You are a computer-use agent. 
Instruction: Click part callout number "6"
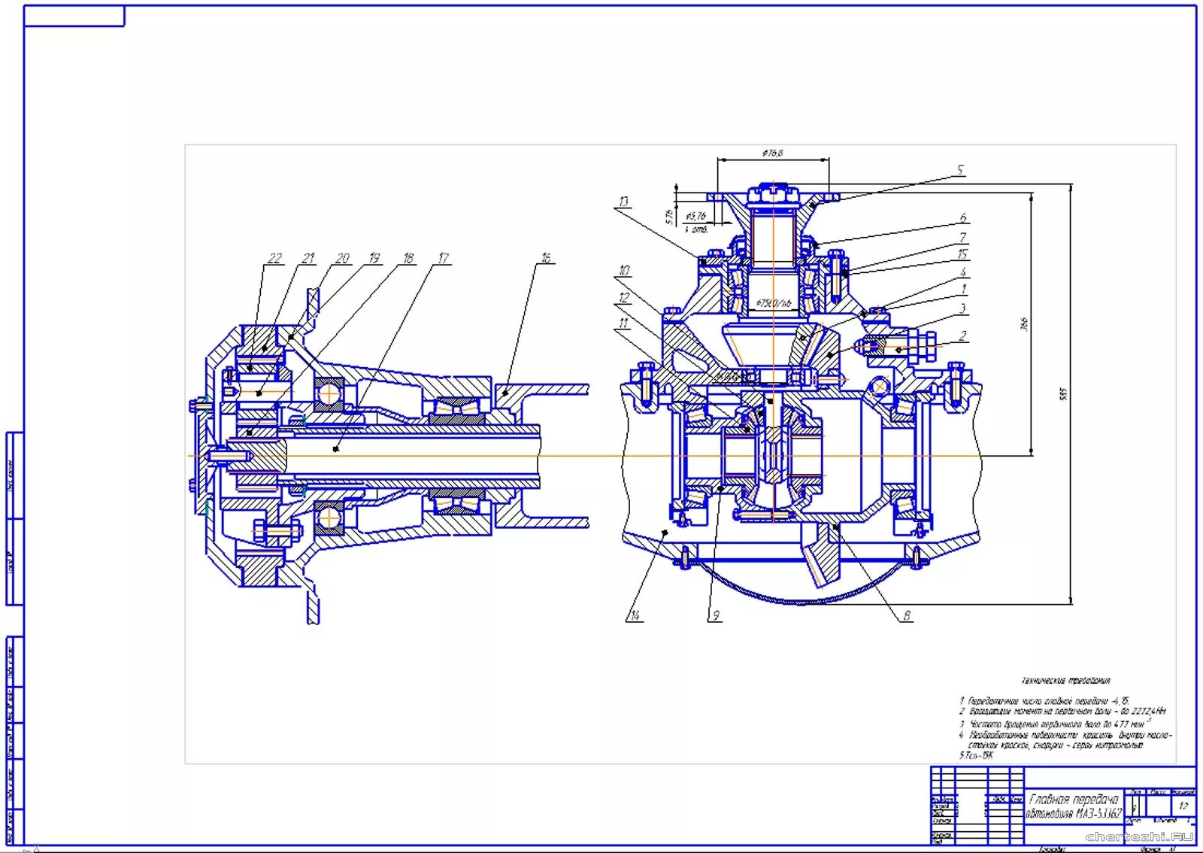[963, 217]
